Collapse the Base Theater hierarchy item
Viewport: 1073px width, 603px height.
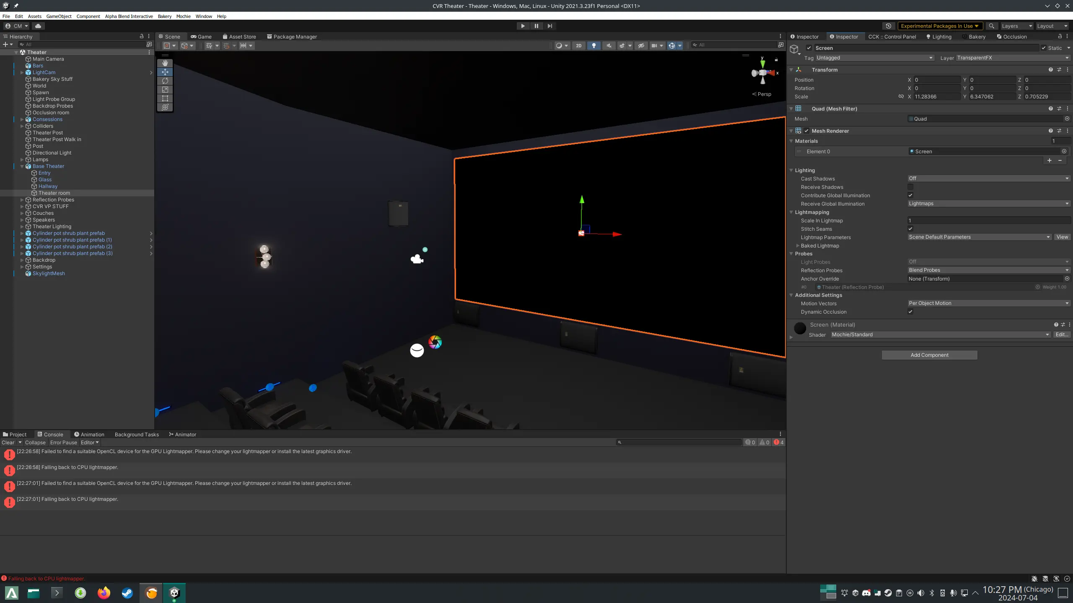tap(22, 166)
